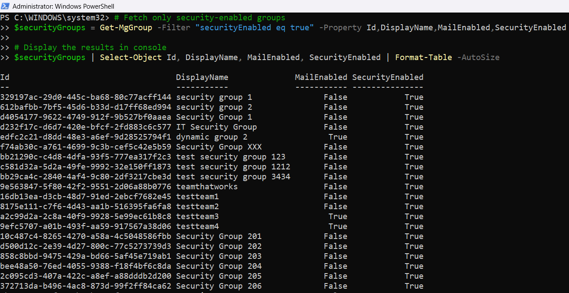Click the testteam3 group name

coord(197,217)
